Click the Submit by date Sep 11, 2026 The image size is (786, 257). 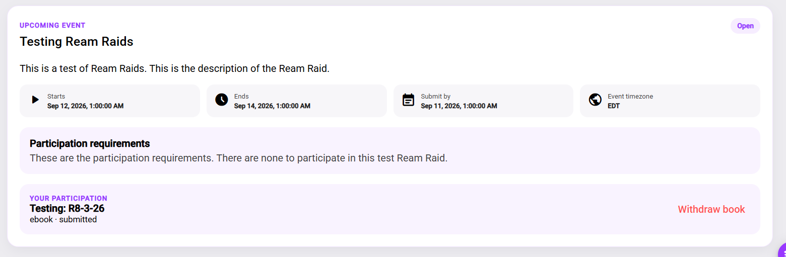[x=459, y=106]
